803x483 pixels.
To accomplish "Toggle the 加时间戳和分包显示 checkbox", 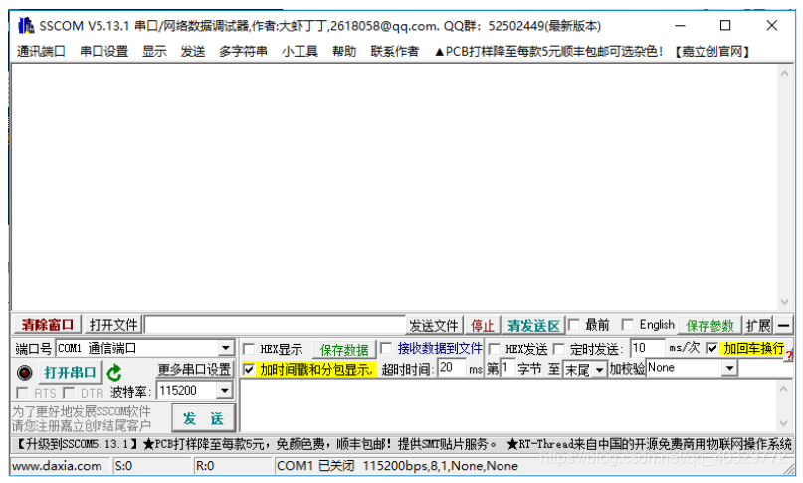I will tap(250, 370).
